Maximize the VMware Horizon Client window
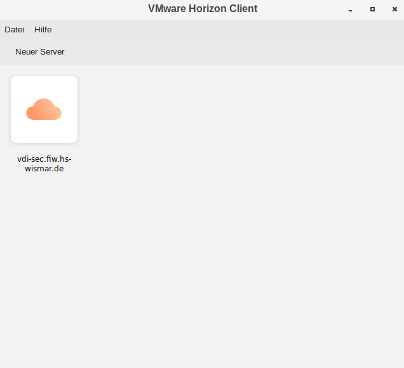Screen dimensions: 404x368 pos(372,10)
